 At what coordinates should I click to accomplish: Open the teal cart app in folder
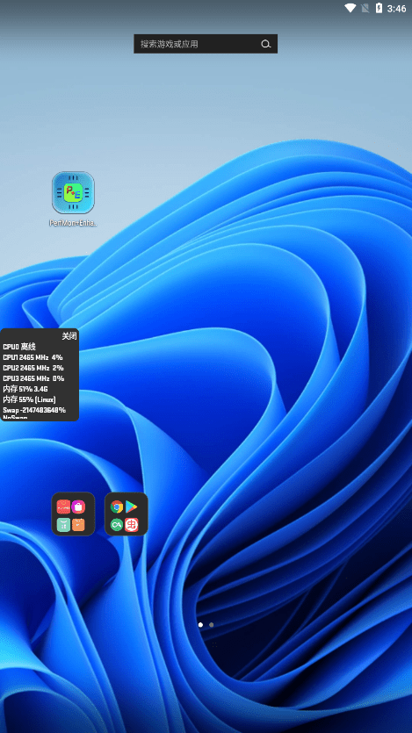(x=63, y=524)
